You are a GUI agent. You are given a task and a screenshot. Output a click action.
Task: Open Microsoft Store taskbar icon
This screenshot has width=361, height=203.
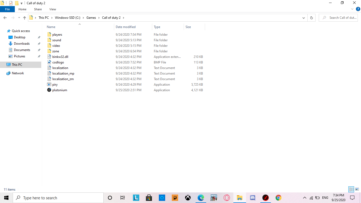pos(149,198)
